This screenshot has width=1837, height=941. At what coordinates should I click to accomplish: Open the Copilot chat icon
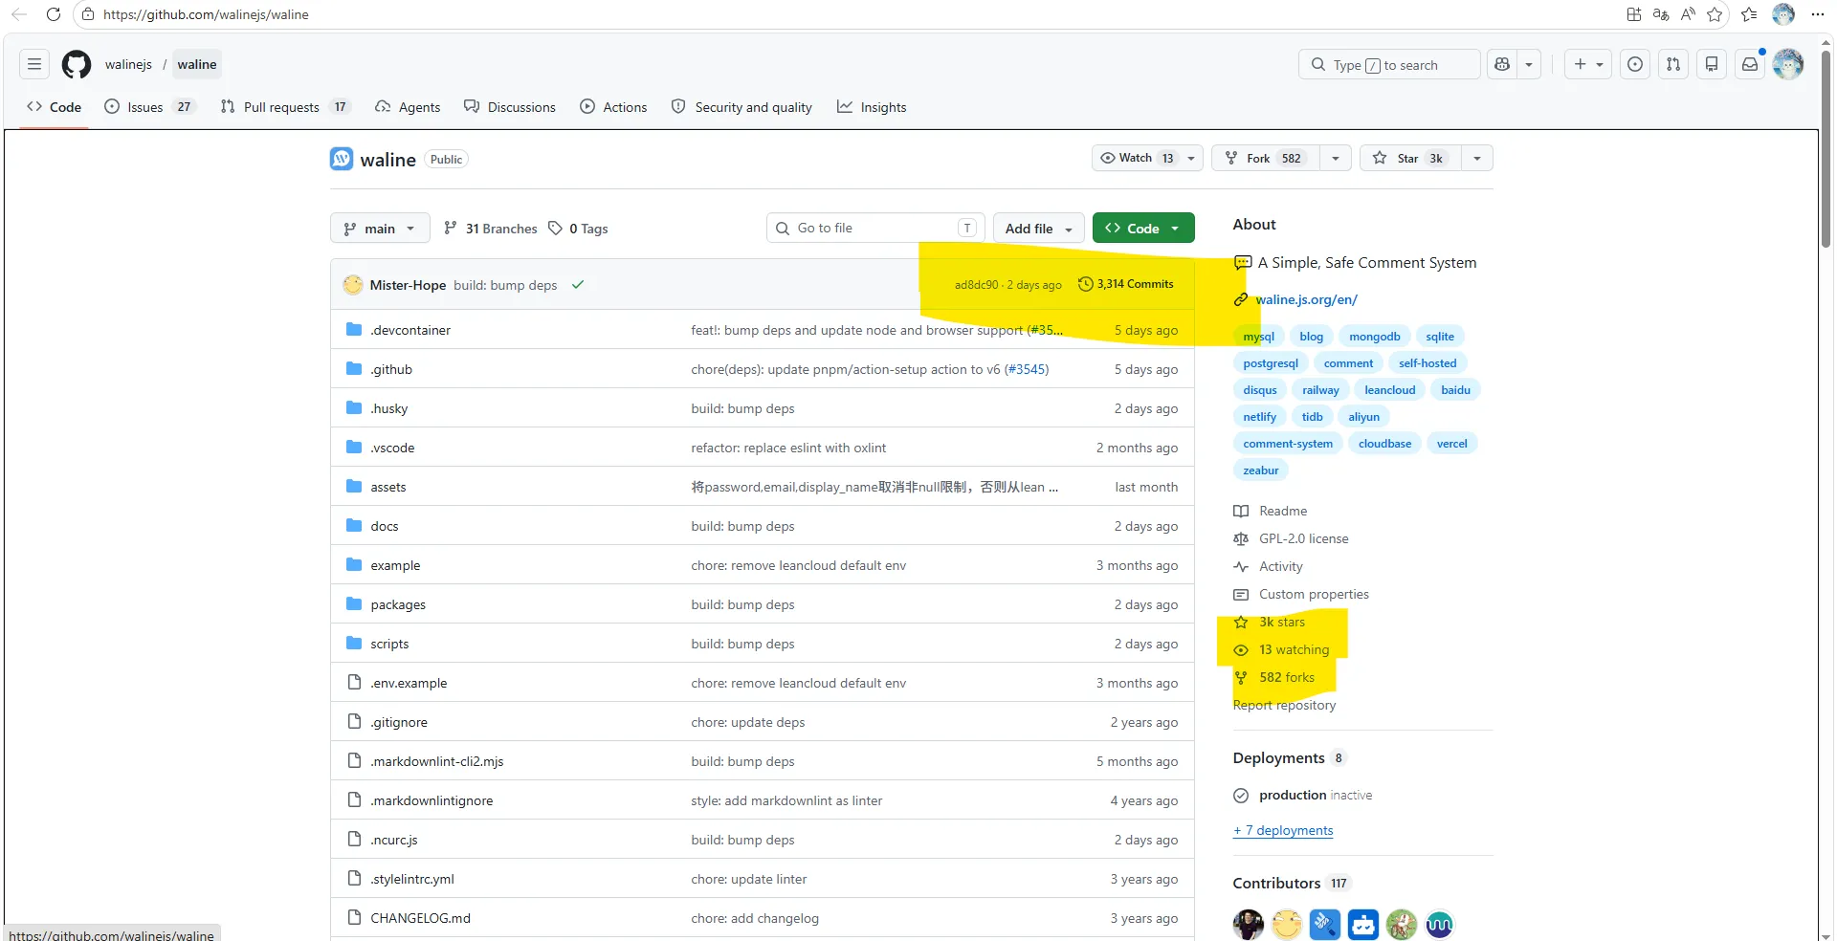(1502, 64)
